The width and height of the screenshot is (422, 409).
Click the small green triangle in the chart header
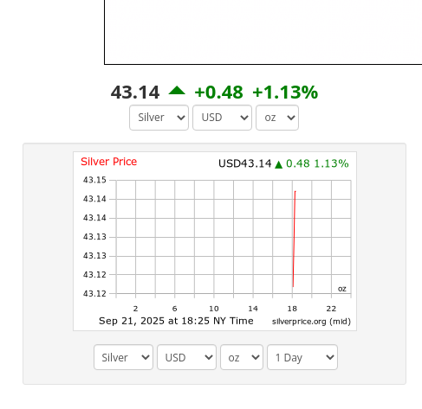tap(278, 164)
